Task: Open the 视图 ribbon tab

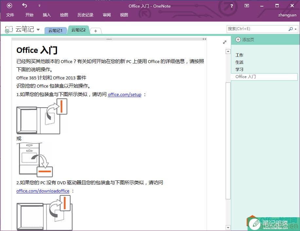Action: point(124,15)
